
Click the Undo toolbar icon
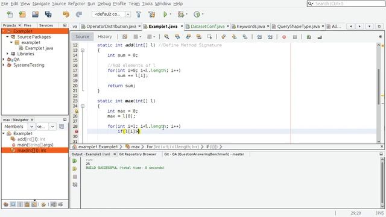point(66,14)
